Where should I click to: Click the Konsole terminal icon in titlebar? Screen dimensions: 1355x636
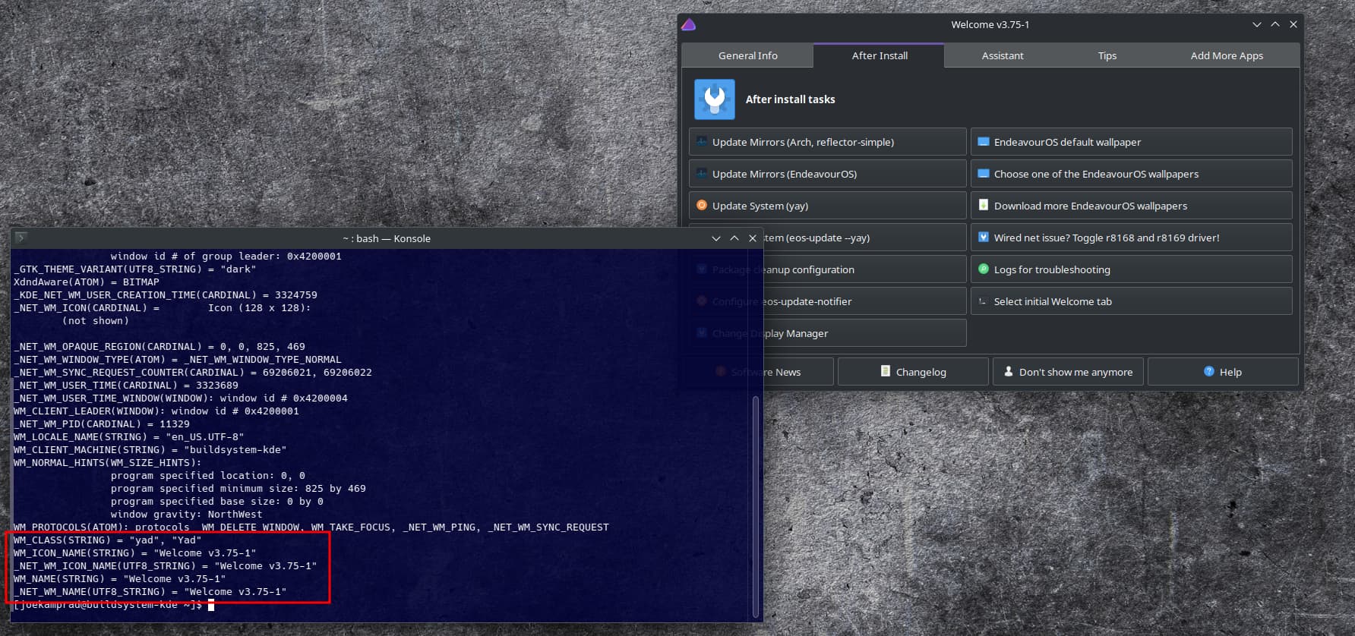pyautogui.click(x=21, y=238)
